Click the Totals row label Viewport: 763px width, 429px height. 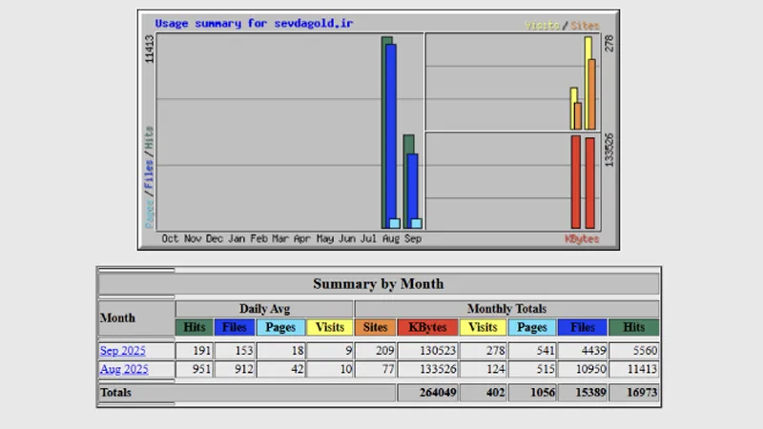(x=114, y=393)
